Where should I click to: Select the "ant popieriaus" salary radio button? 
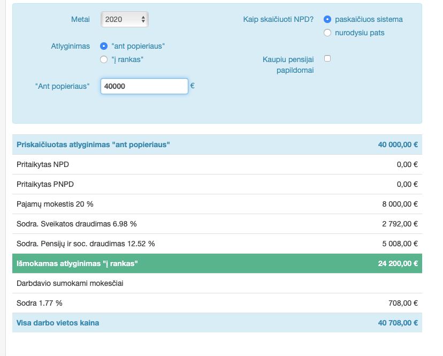pos(104,46)
